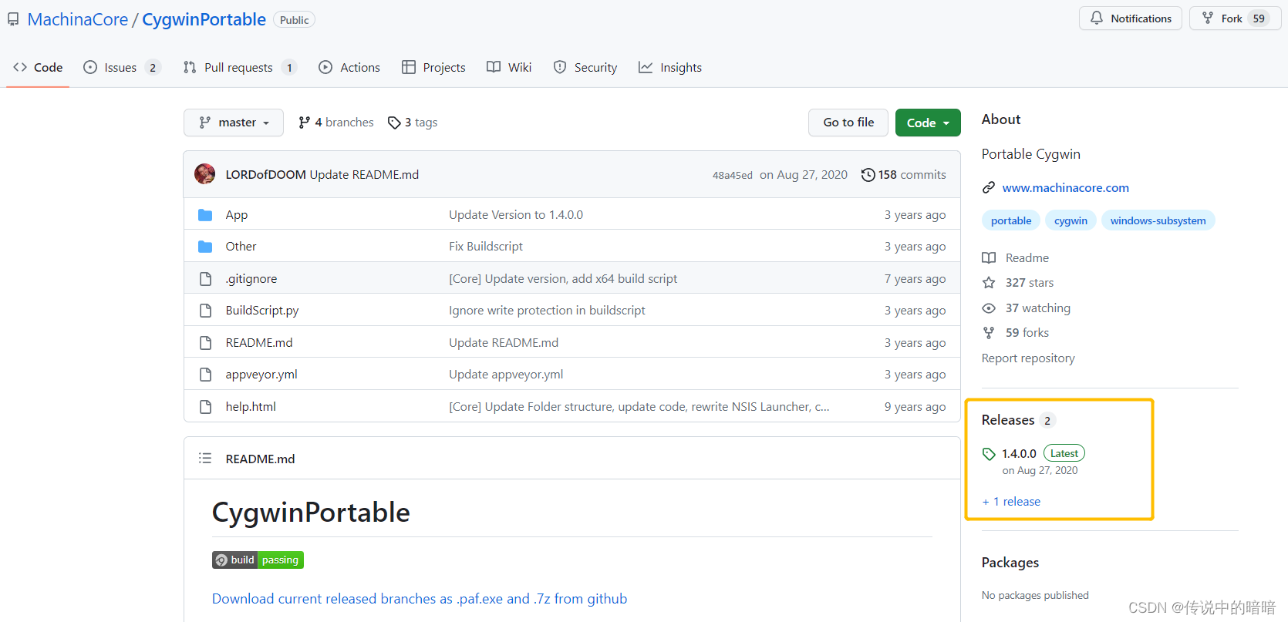This screenshot has height=622, width=1288.
Task: Click the build passing badge
Action: pyautogui.click(x=258, y=560)
